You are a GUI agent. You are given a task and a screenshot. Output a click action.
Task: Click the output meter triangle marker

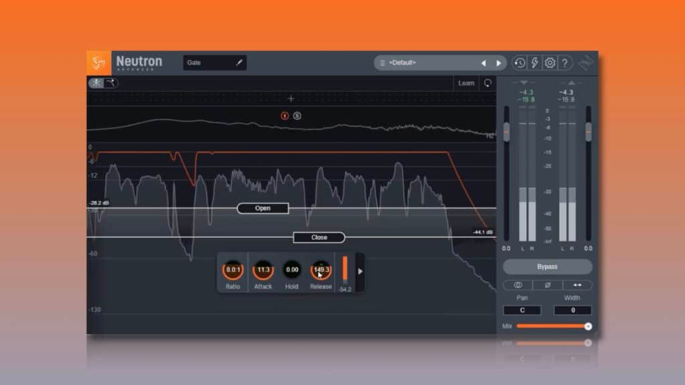tap(571, 82)
